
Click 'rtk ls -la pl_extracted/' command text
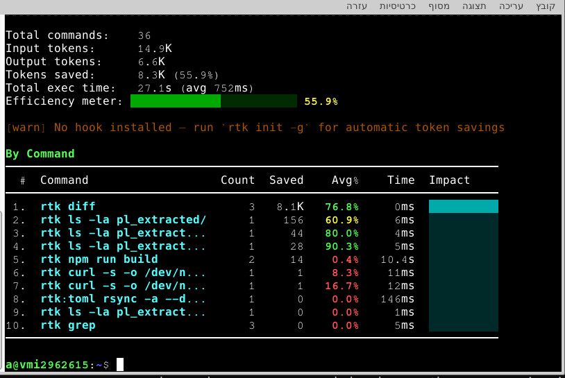[x=124, y=220]
